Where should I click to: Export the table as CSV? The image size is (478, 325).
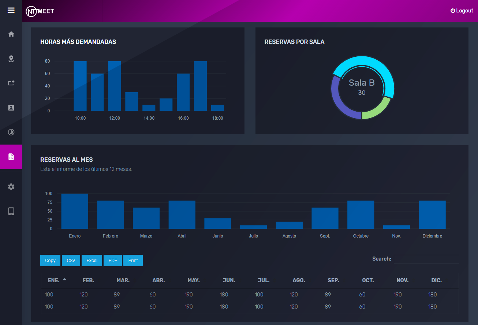point(71,261)
